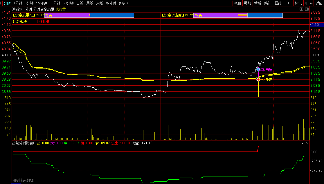Select the 多分时 multi-day tab
Image resolution: width=324 pixels, height=184 pixels.
tap(111, 3)
